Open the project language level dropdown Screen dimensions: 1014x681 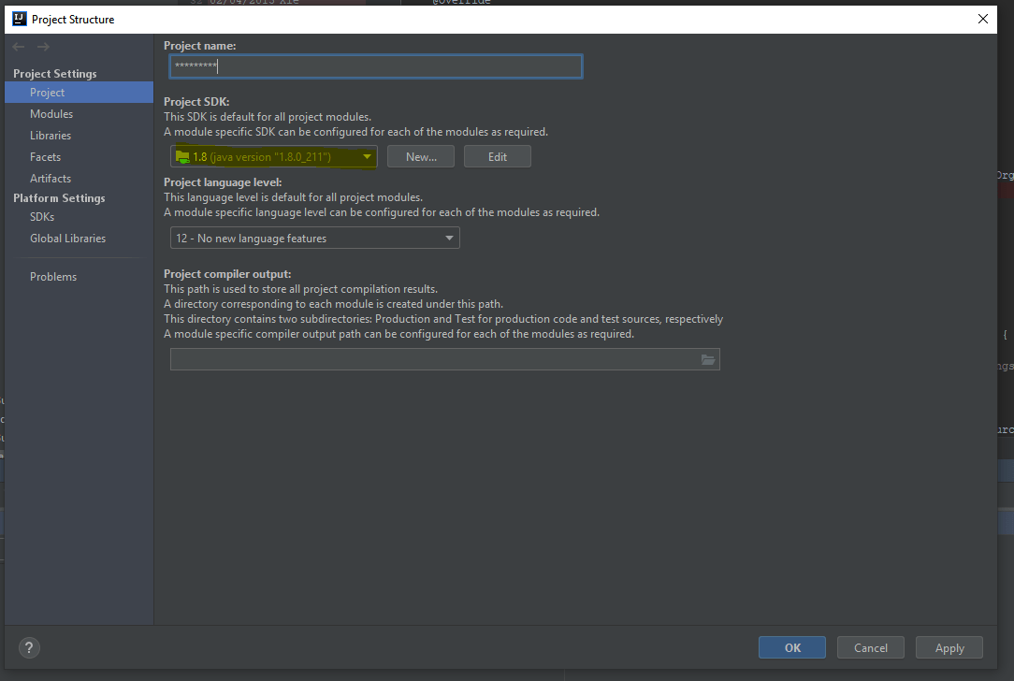[450, 238]
